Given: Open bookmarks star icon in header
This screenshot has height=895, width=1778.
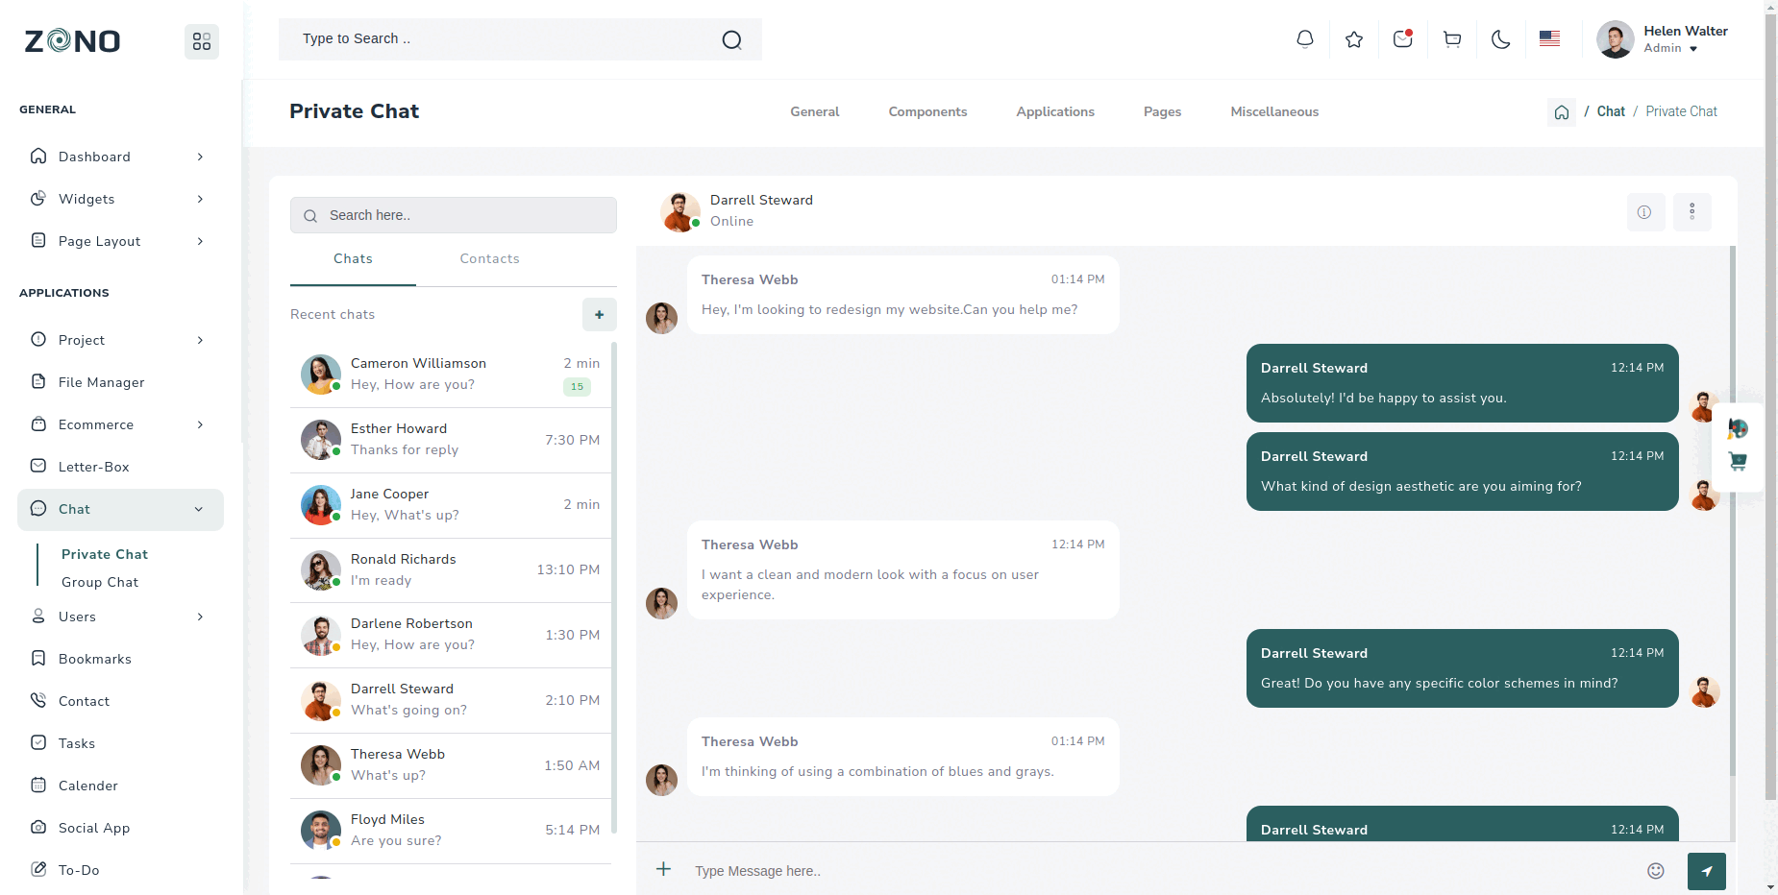Looking at the screenshot, I should [x=1353, y=39].
